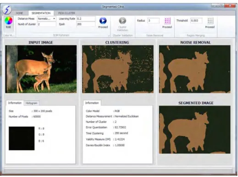Edit the Radius value box
Image resolution: width=238 pixels, height=177 pixels.
click(x=153, y=21)
